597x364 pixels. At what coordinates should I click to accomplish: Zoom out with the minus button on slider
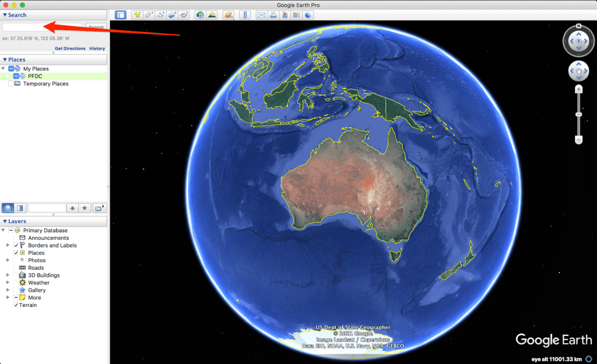pos(579,140)
